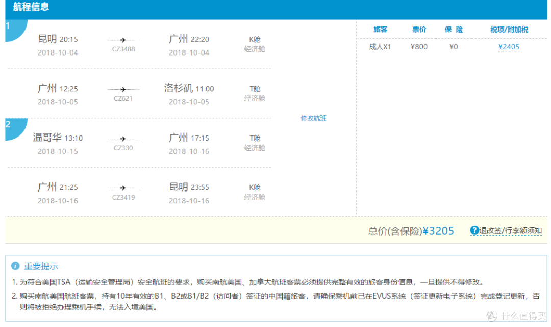The height and width of the screenshot is (327, 551).
Task: Click K舱 经济舱 of CZ3419 flight
Action: 255,192
